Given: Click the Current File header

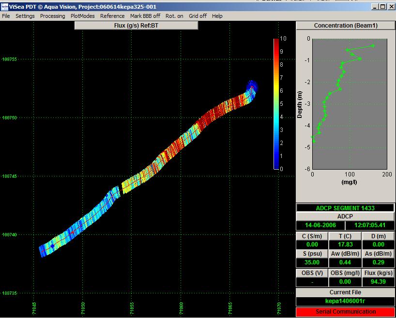Looking at the screenshot, I should coord(345,292).
